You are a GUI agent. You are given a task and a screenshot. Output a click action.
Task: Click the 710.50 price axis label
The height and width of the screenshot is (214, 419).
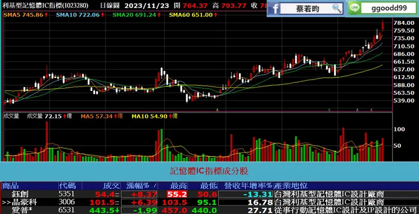(x=404, y=46)
